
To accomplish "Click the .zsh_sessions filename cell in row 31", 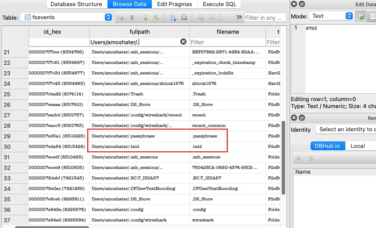I will (x=228, y=157).
